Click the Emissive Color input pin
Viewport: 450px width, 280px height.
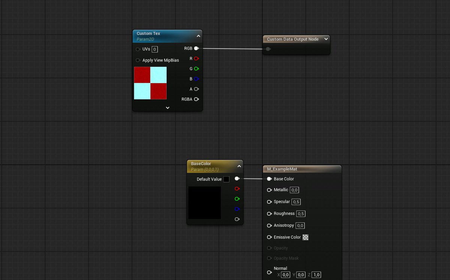(x=269, y=237)
